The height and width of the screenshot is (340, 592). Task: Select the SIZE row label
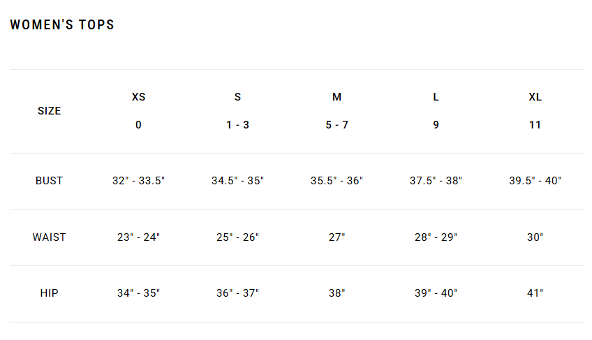(x=49, y=111)
